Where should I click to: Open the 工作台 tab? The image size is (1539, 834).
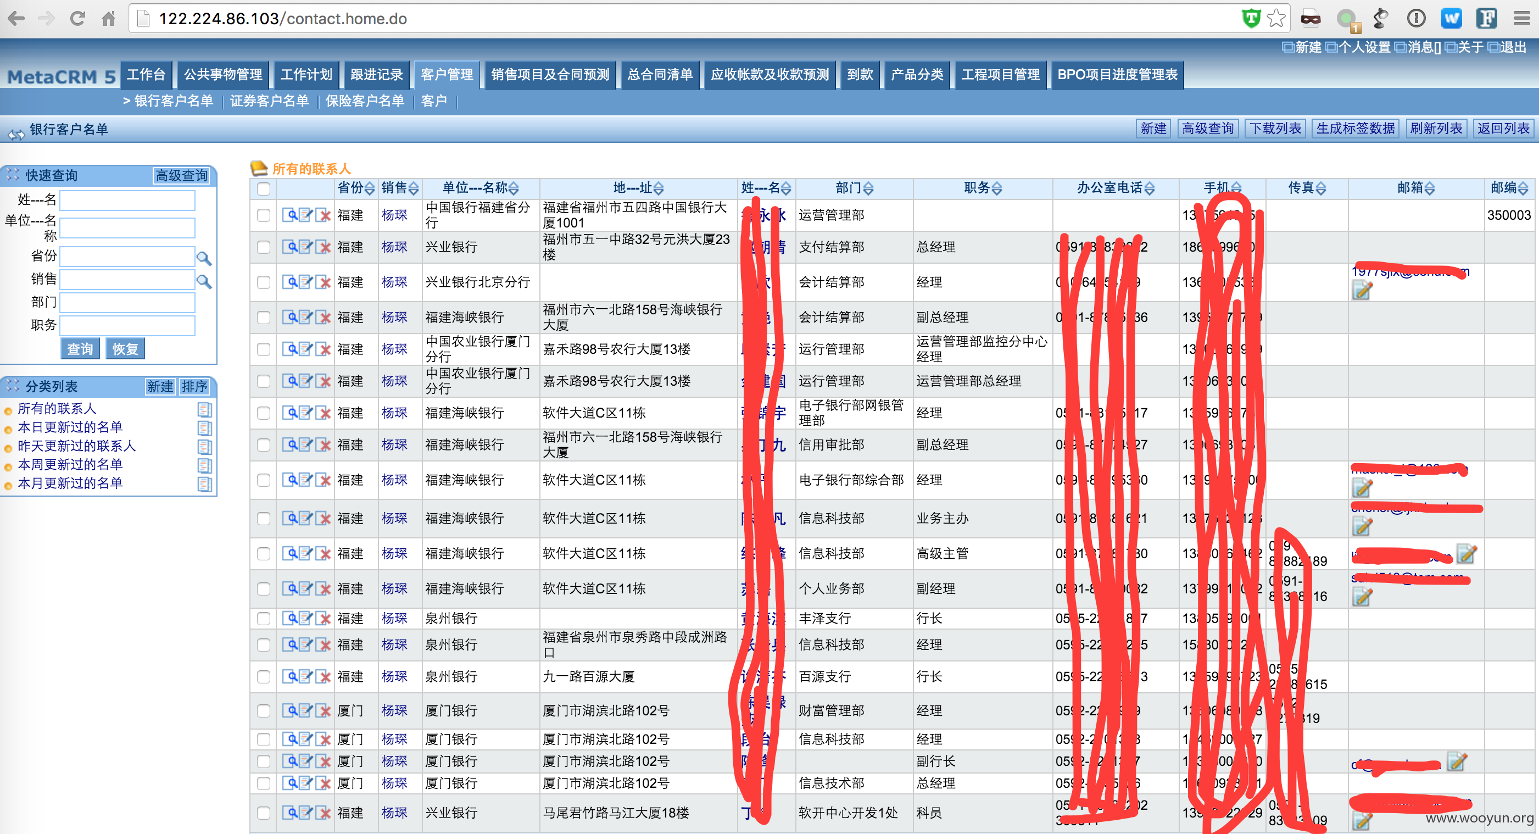click(146, 75)
